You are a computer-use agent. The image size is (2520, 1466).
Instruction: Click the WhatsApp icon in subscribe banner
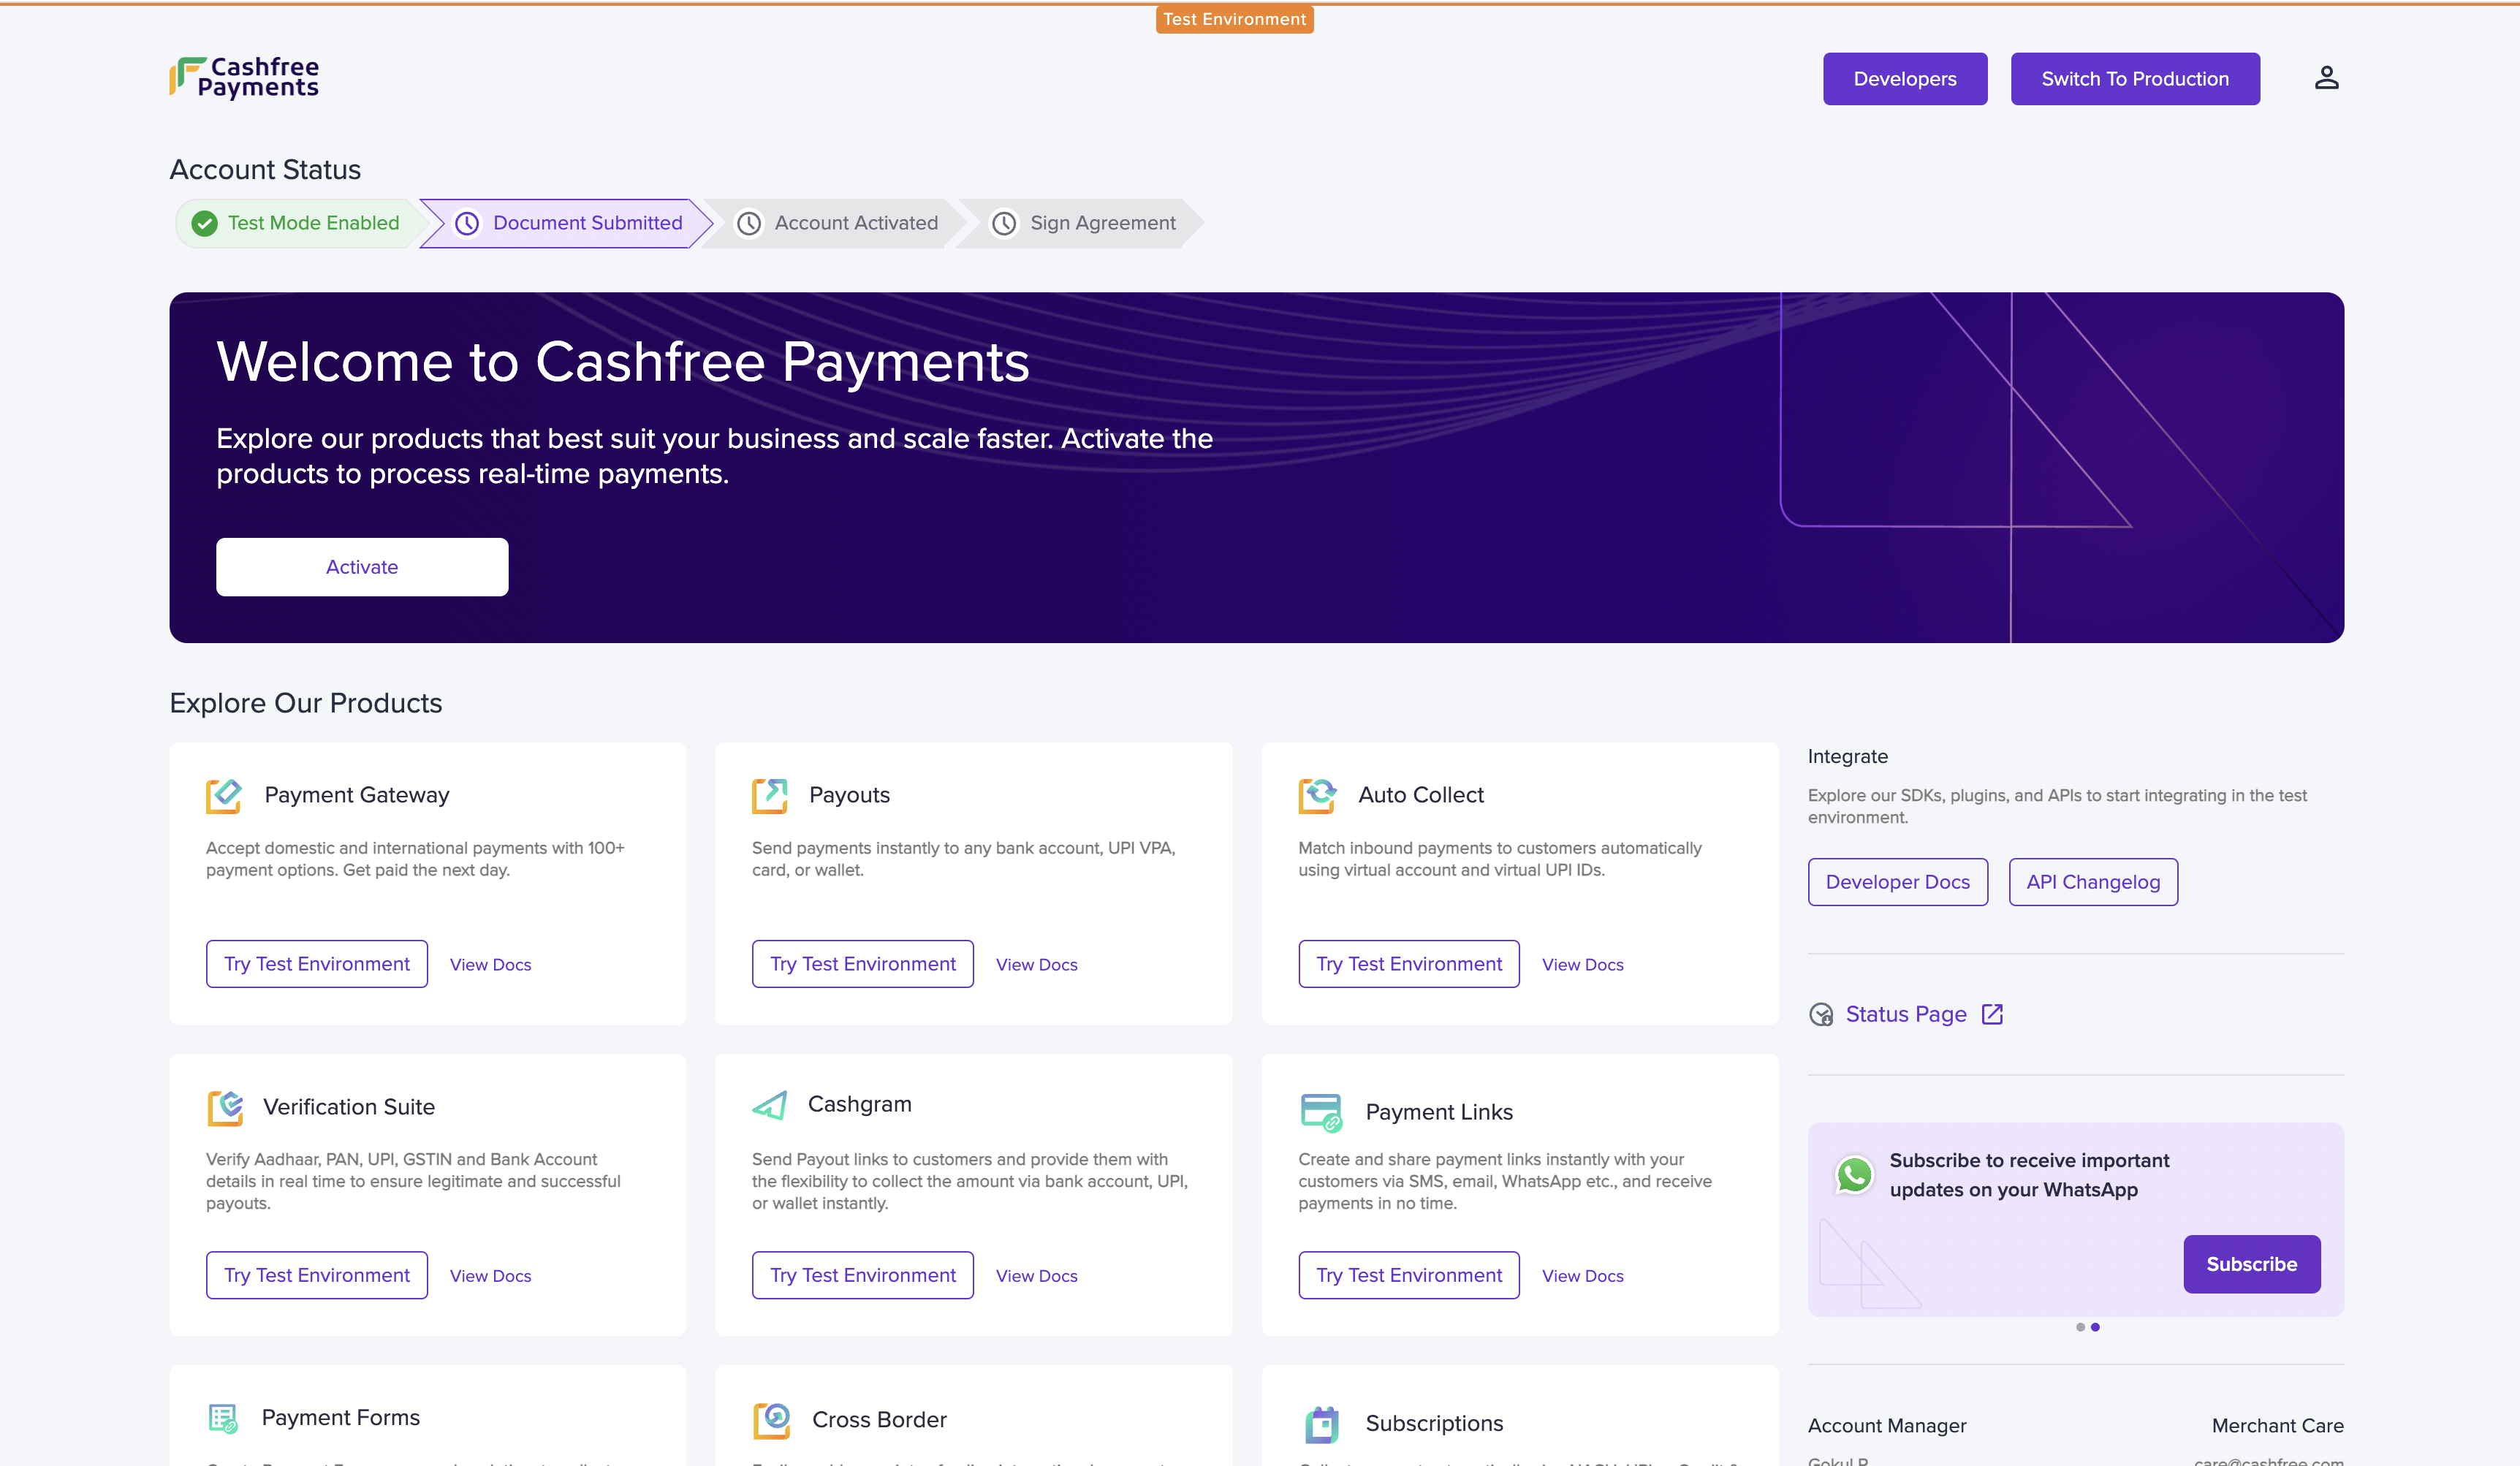click(1854, 1174)
